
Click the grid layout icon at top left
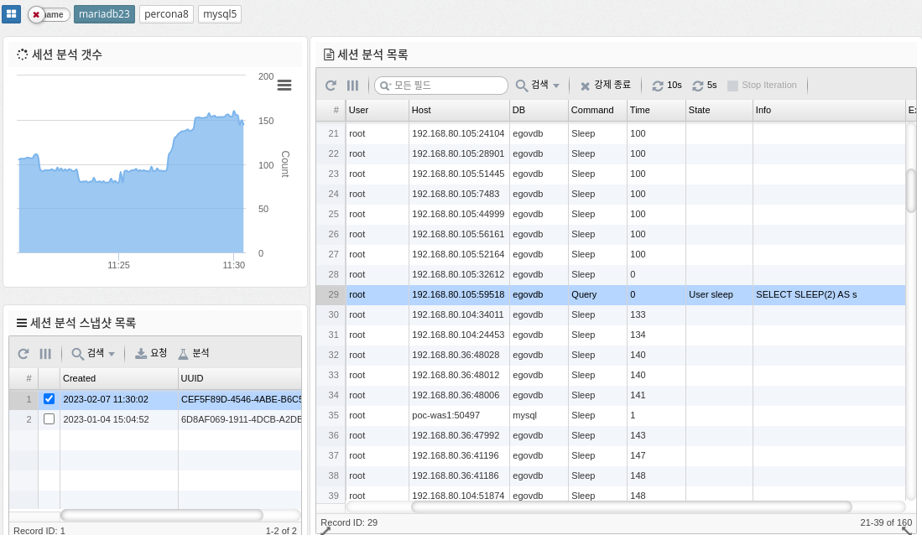point(11,14)
